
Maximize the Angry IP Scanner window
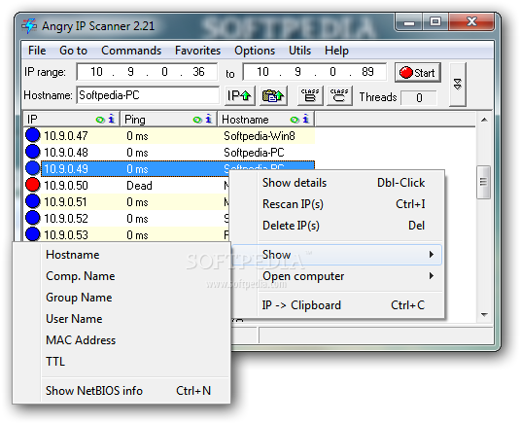[435, 22]
